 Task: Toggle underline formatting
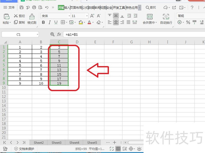56,23
